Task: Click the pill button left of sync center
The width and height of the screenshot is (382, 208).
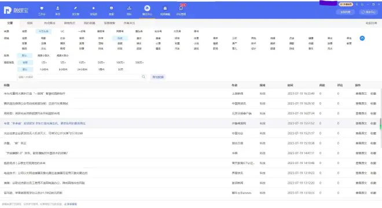Action: tap(346, 12)
